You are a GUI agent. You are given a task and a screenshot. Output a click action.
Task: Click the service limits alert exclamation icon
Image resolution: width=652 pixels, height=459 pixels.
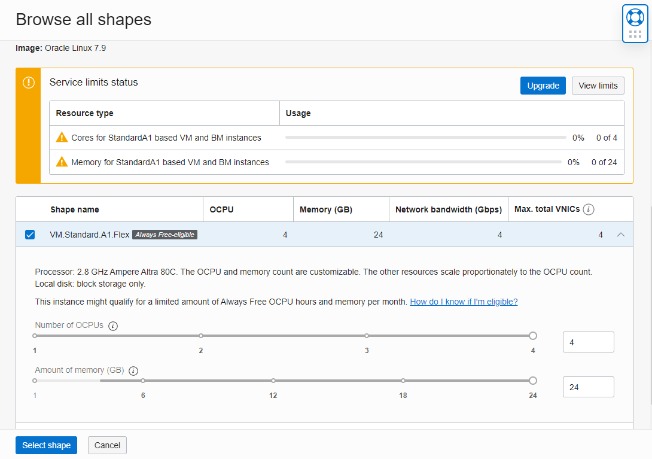click(x=28, y=83)
